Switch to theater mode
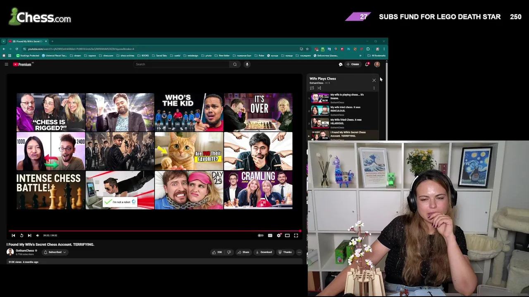This screenshot has height=297, width=529. (x=287, y=236)
